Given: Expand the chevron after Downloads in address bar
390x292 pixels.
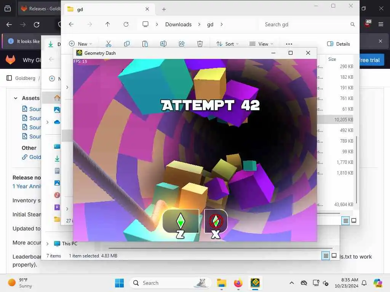Looking at the screenshot, I should coord(199,24).
